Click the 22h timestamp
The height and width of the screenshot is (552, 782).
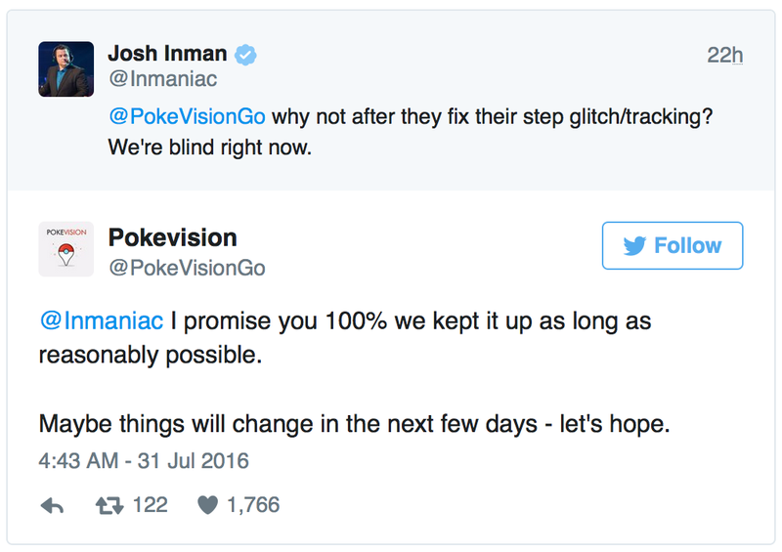[x=724, y=55]
